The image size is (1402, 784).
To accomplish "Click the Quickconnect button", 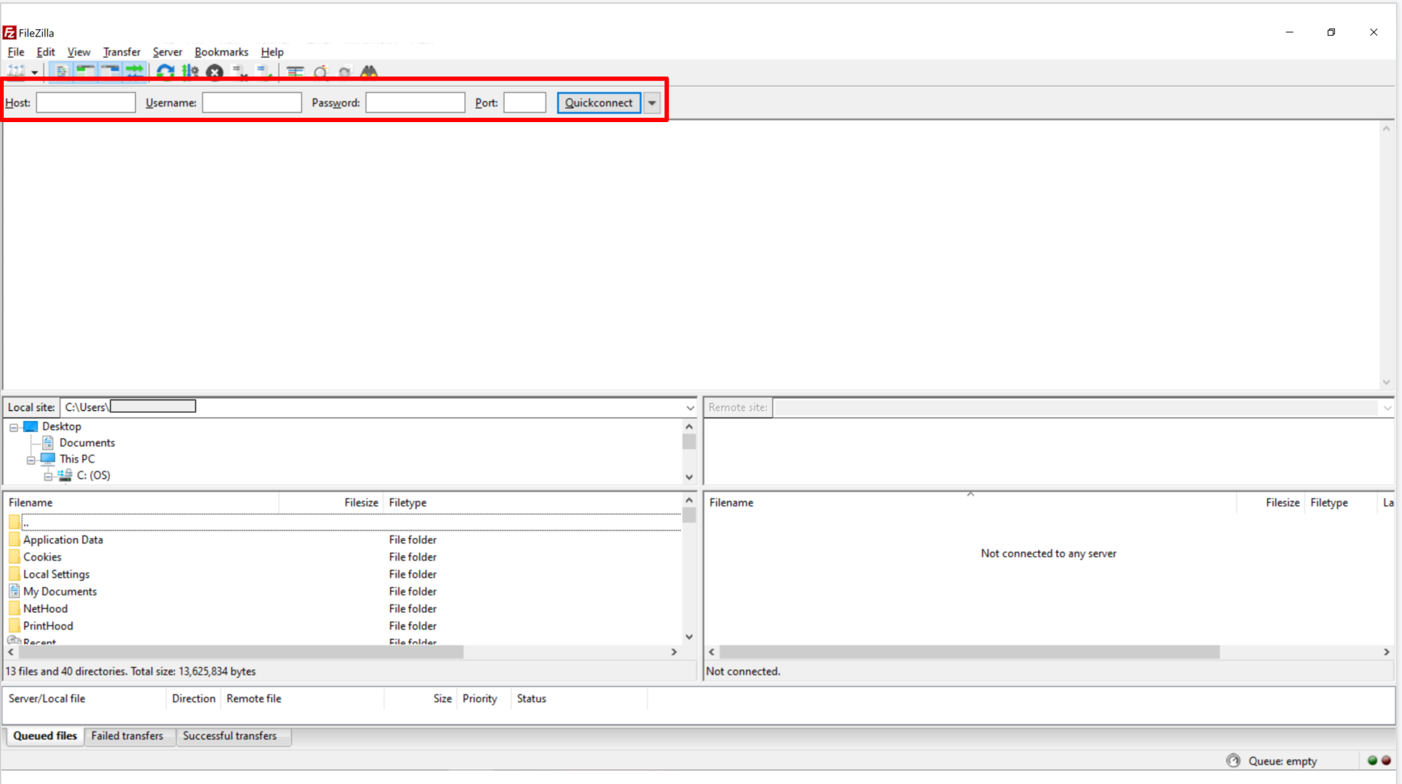I will pyautogui.click(x=599, y=103).
